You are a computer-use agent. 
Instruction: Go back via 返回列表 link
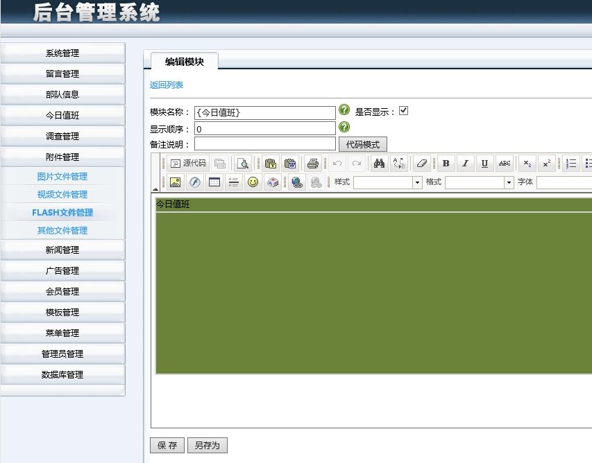[x=167, y=85]
